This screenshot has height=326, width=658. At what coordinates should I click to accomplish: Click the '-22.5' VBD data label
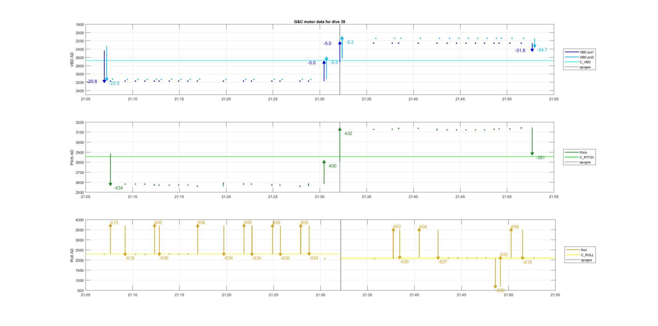pyautogui.click(x=114, y=83)
